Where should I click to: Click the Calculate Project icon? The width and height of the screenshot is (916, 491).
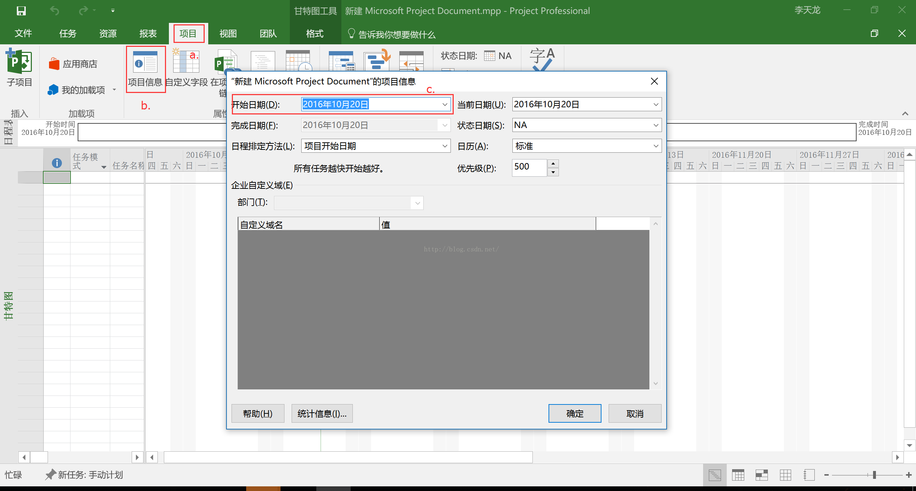[x=341, y=61]
